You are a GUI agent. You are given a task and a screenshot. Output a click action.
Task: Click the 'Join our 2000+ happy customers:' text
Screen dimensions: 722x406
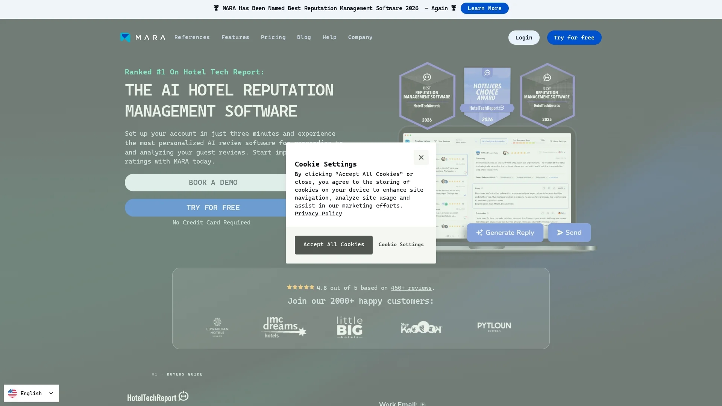pyautogui.click(x=361, y=301)
